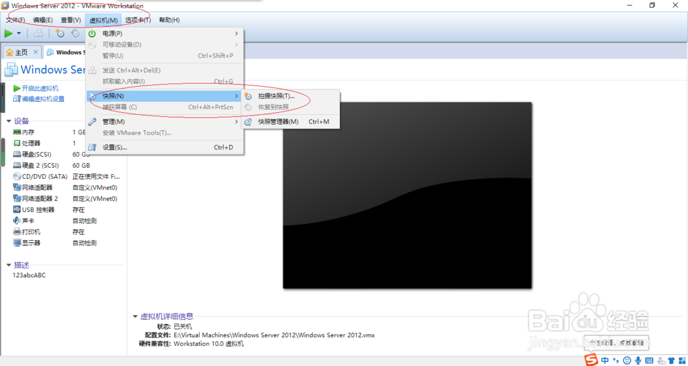Expand the 管理(M) submenu arrow
Viewport: 688px width, 366px height.
[x=237, y=122]
